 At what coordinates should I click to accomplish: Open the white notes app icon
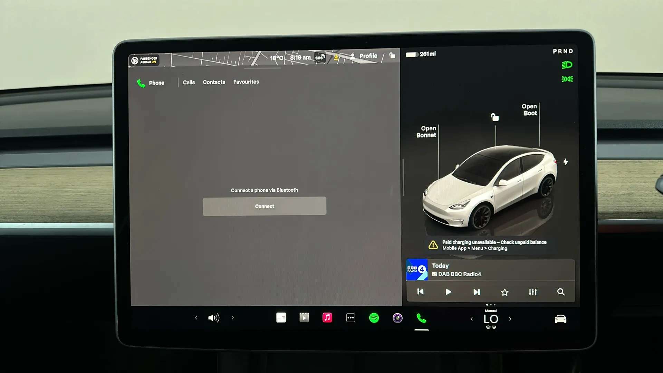click(x=281, y=317)
